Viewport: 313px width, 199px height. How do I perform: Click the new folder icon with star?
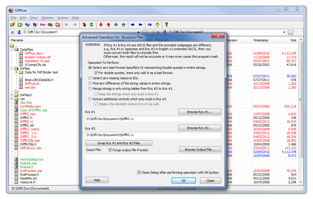(x=13, y=24)
